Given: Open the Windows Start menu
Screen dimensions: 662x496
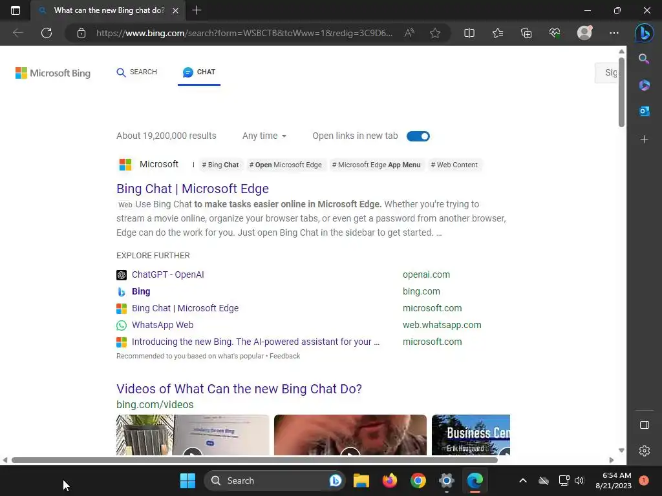Looking at the screenshot, I should coord(187,480).
